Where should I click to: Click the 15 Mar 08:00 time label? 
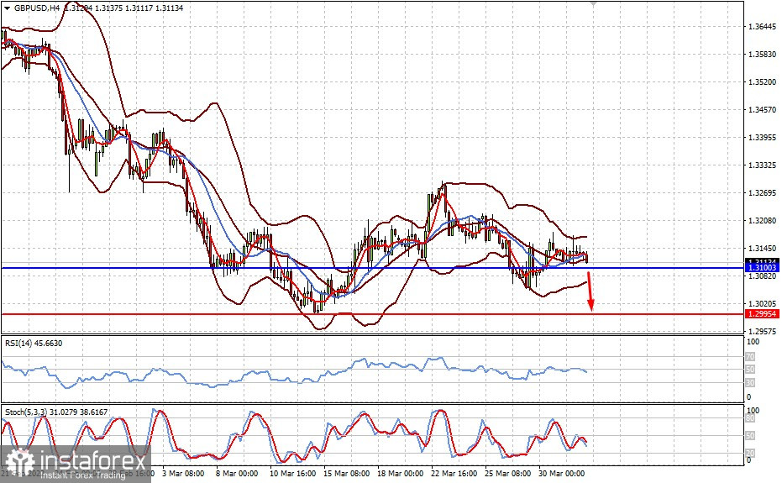(346, 474)
